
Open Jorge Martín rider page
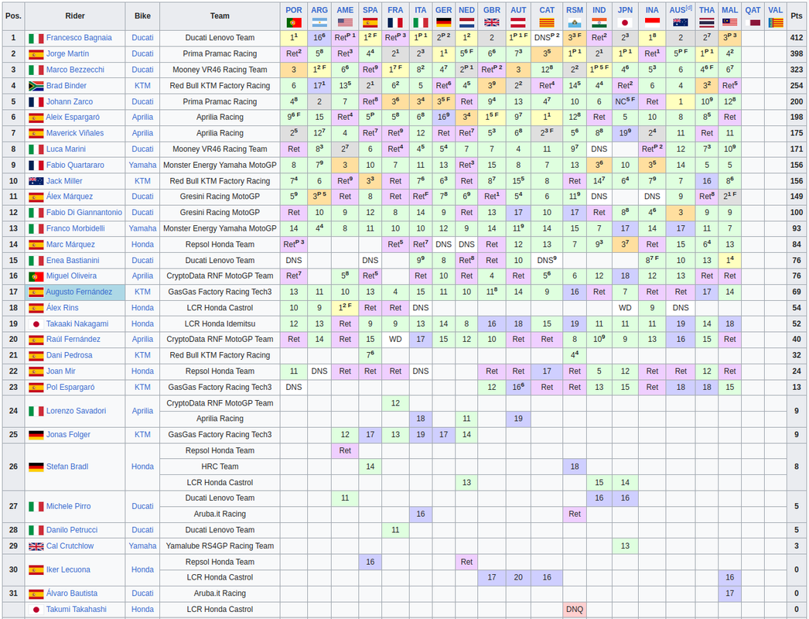[67, 53]
